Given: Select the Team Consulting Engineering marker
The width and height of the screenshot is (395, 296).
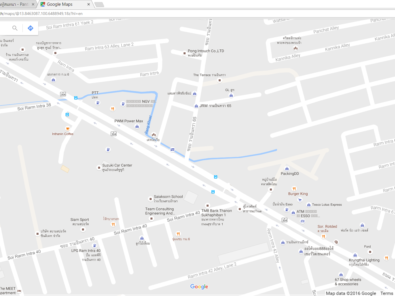Looking at the screenshot, I should pyautogui.click(x=152, y=219).
